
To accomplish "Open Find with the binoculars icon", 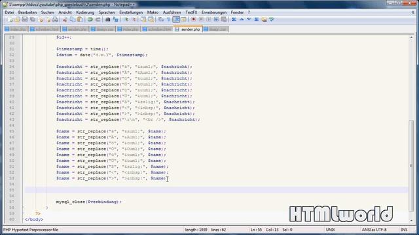I will tap(107, 20).
